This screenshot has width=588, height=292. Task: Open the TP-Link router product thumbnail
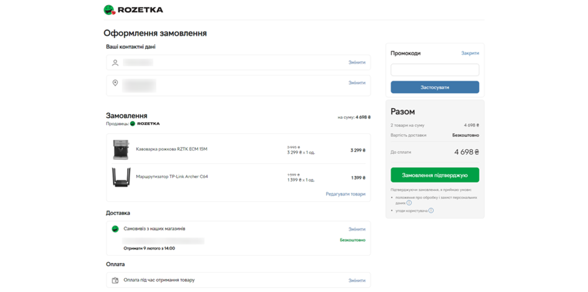click(121, 177)
